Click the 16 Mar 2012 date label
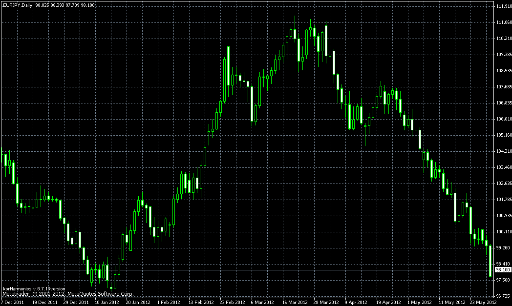Image resolution: width=512 pixels, height=306 pixels. pos(295,303)
